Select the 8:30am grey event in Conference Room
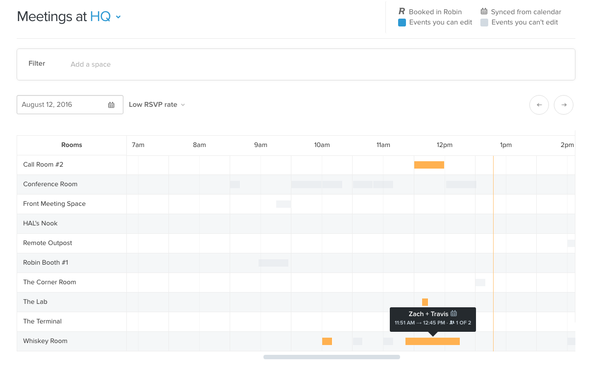This screenshot has height=371, width=594. [x=235, y=184]
